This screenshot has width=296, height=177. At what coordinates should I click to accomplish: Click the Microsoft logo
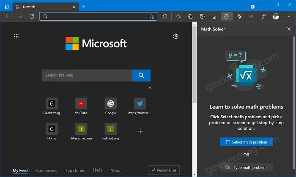coord(96,44)
